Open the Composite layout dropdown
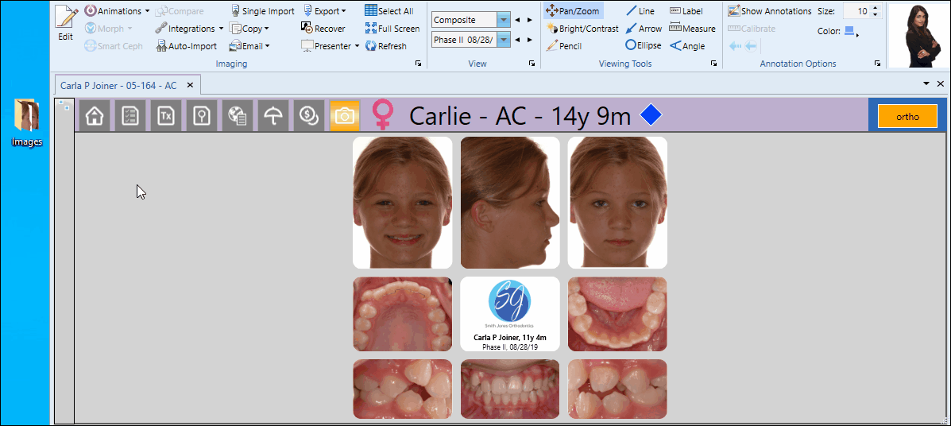 (503, 20)
